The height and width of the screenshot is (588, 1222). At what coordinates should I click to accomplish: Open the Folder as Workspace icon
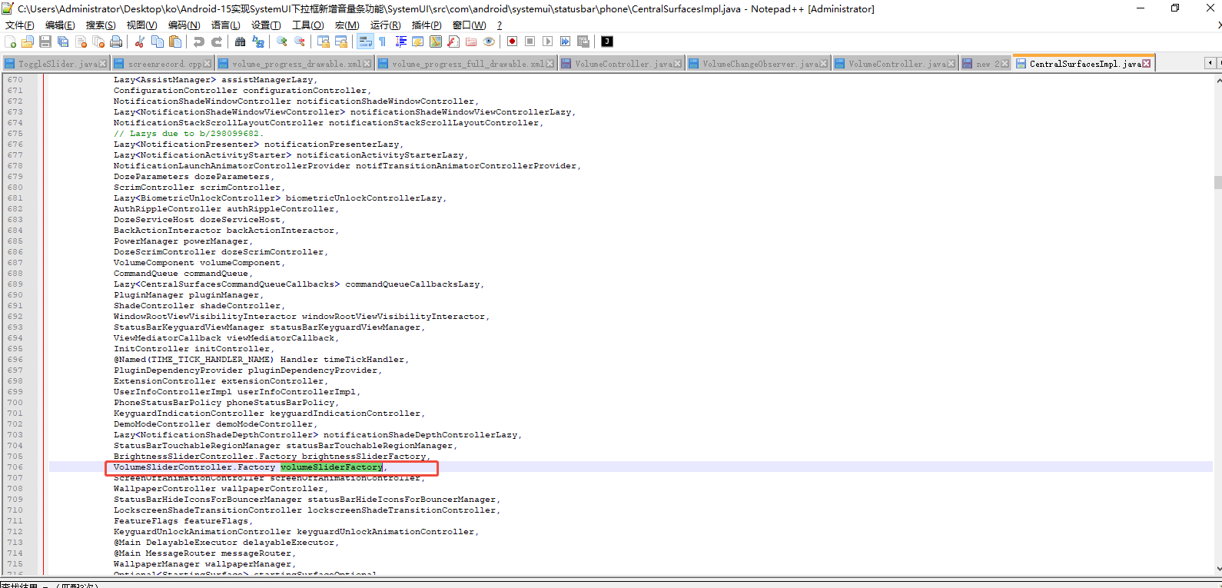point(471,42)
